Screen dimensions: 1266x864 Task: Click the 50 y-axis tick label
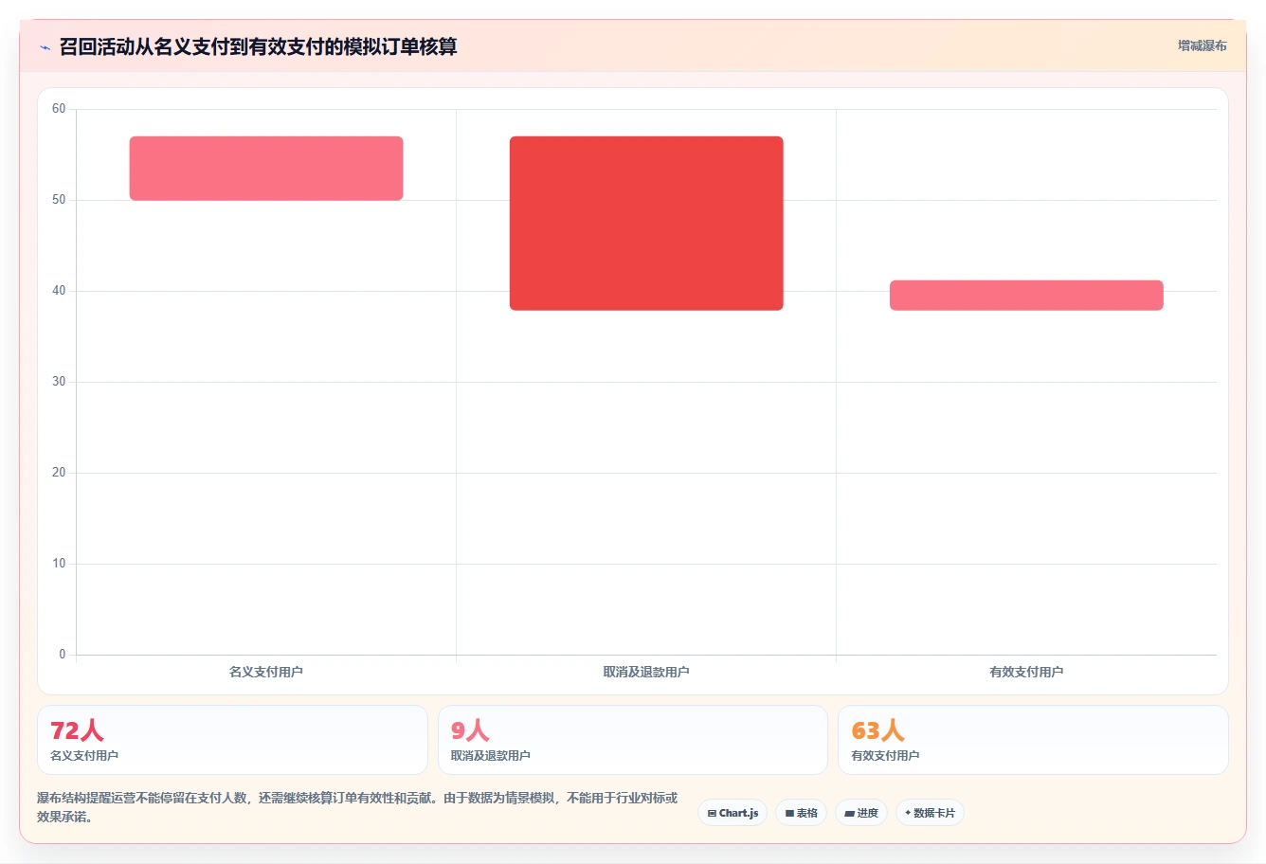(59, 200)
